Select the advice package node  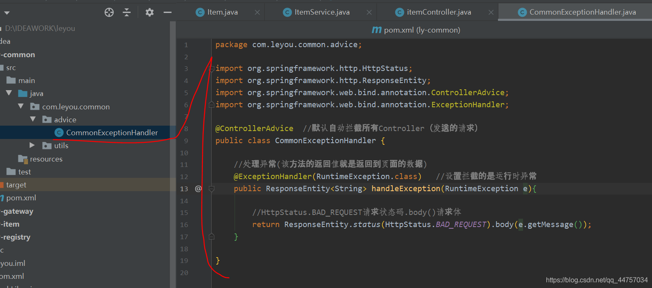point(65,120)
